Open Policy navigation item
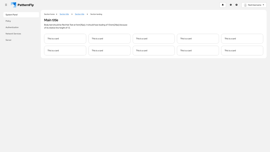270x152 pixels. click(21, 21)
